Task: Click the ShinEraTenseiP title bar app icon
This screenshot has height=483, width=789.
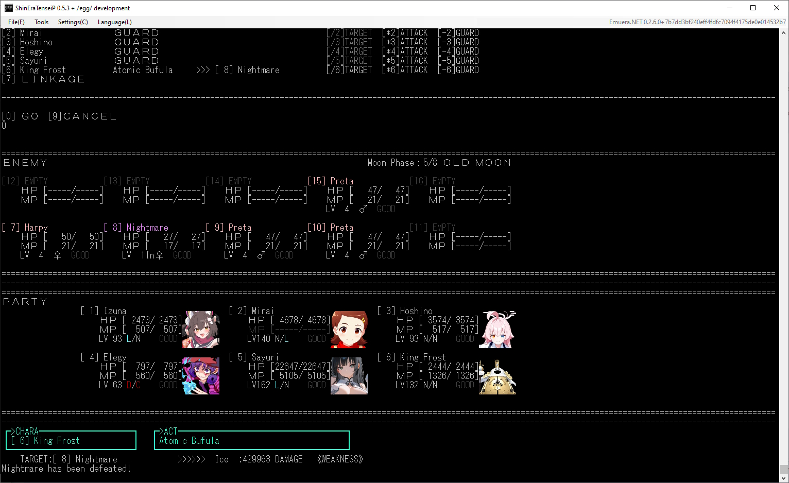Action: [8, 8]
